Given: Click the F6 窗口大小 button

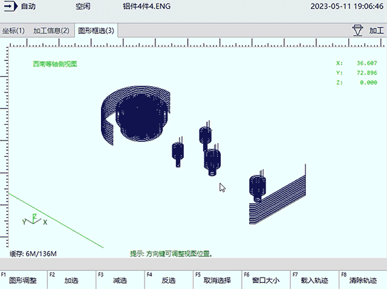Looking at the screenshot, I should (266, 280).
